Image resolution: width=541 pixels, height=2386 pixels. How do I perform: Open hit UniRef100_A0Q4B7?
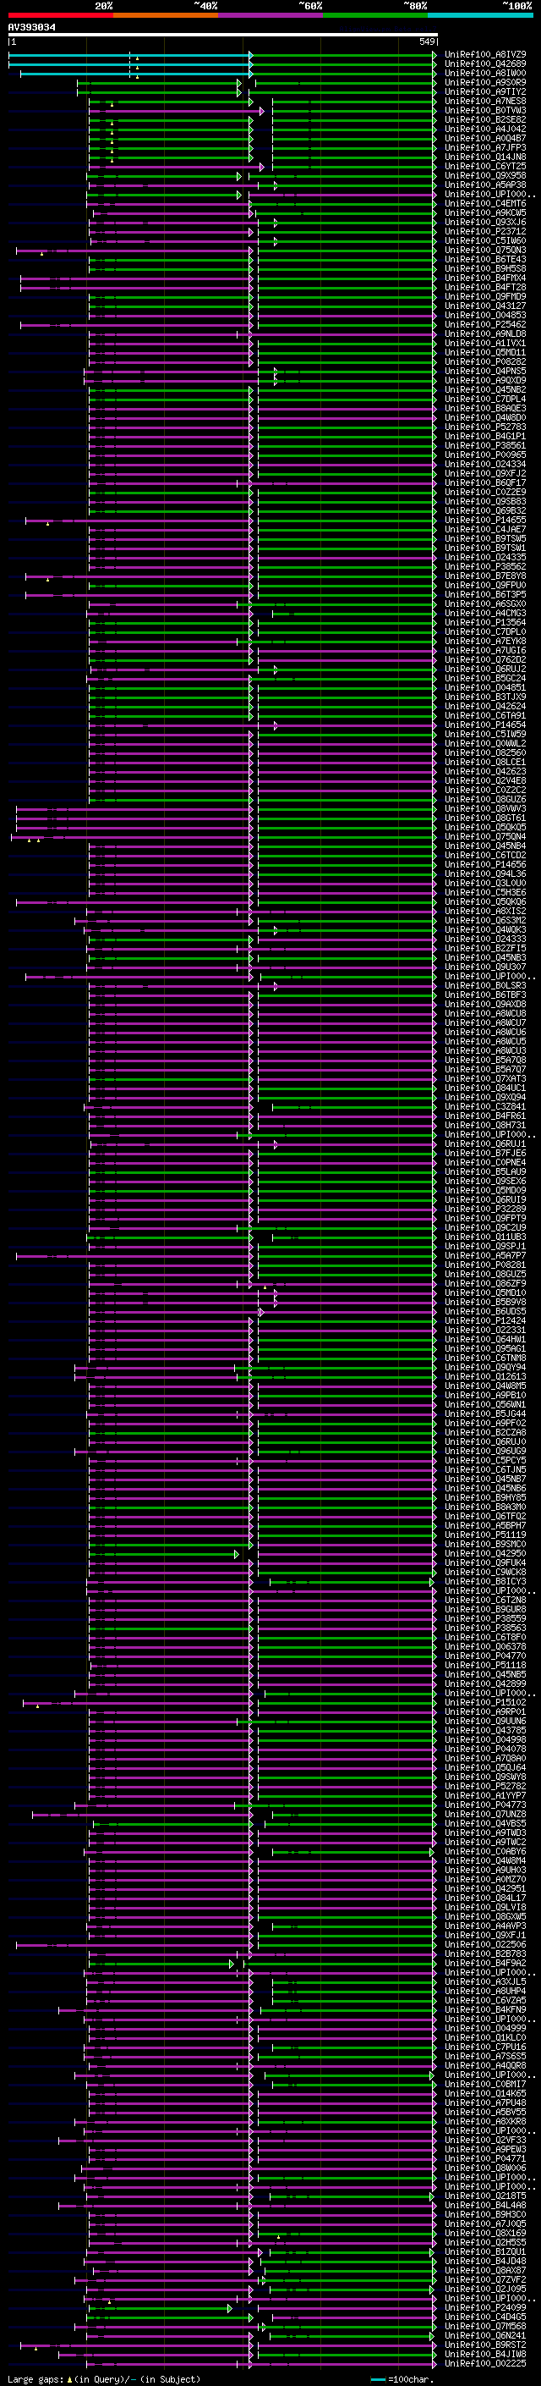tap(485, 138)
